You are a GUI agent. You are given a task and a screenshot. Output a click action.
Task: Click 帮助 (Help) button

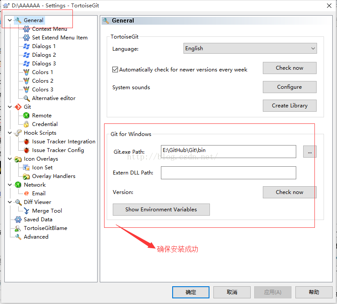pyautogui.click(x=314, y=292)
